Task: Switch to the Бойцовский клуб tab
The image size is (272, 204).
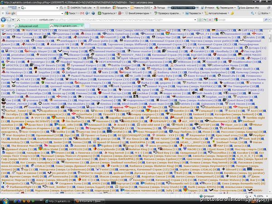Action: pyautogui.click(x=32, y=26)
